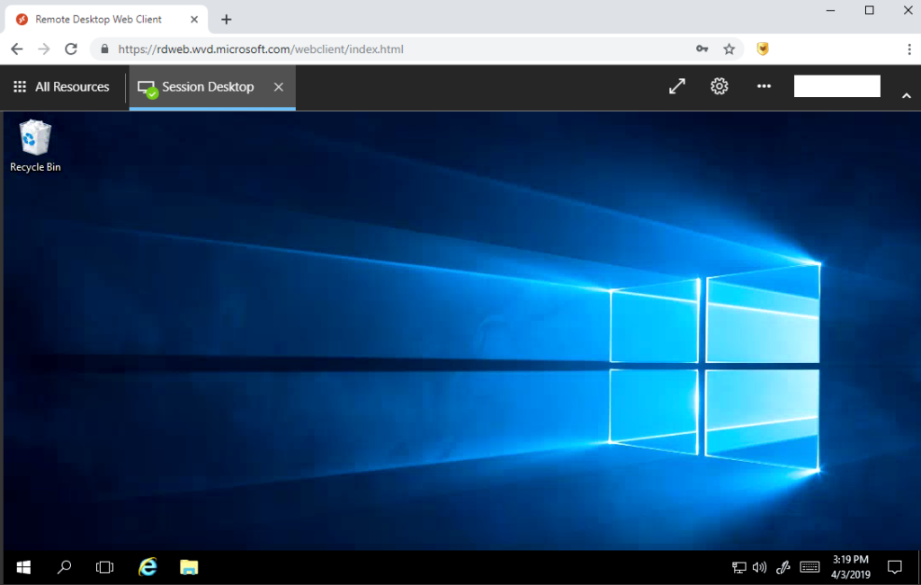Open the network status tray icon
This screenshot has height=585, width=921.
739,567
